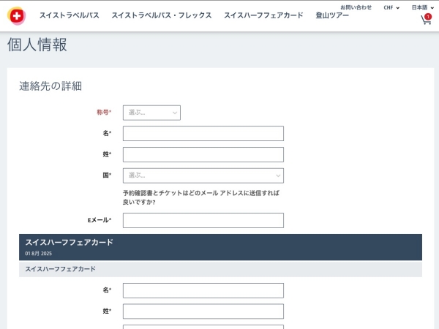Click the Eメール field label
The image size is (439, 329).
coord(100,220)
